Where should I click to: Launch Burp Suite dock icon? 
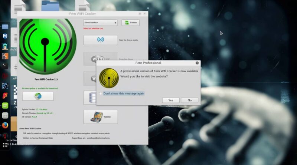tap(5, 56)
